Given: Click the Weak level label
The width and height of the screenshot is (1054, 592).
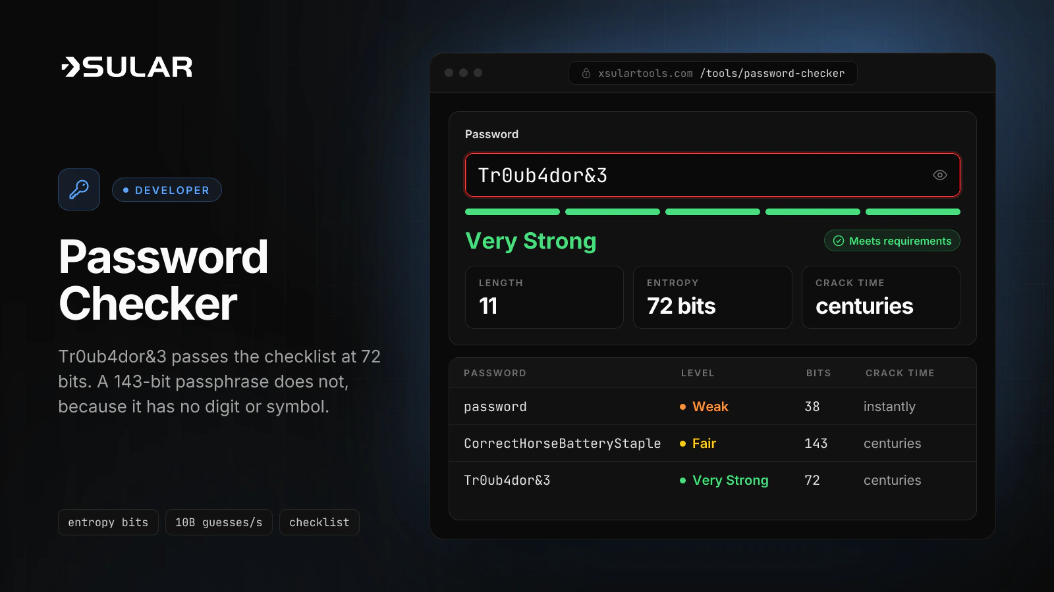Looking at the screenshot, I should (710, 407).
